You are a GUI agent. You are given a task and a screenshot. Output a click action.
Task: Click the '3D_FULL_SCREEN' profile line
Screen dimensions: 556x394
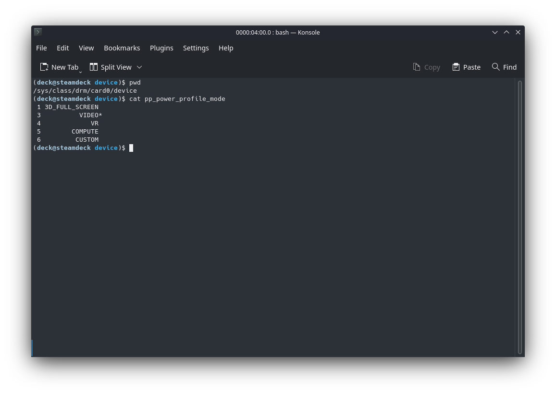point(68,107)
